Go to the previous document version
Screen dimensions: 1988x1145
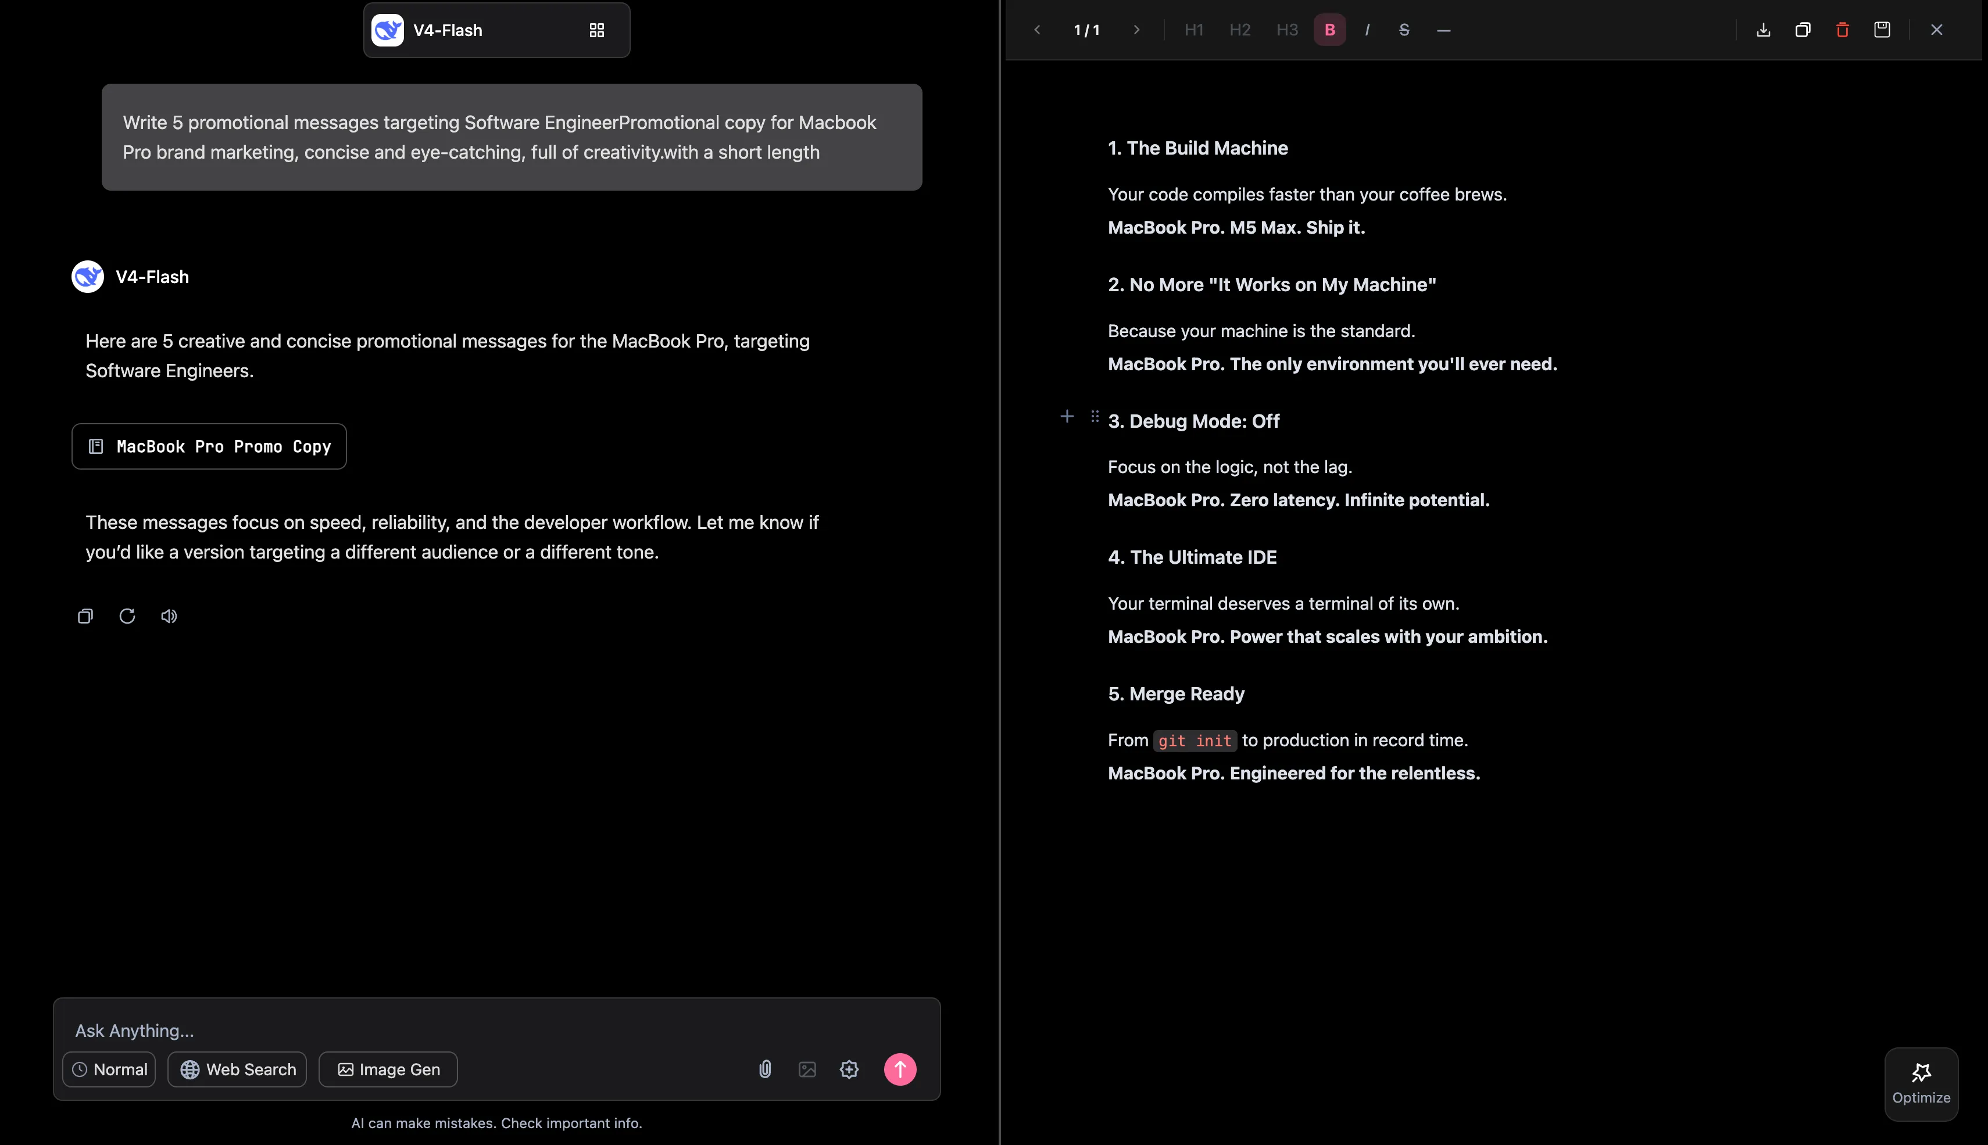1037,30
